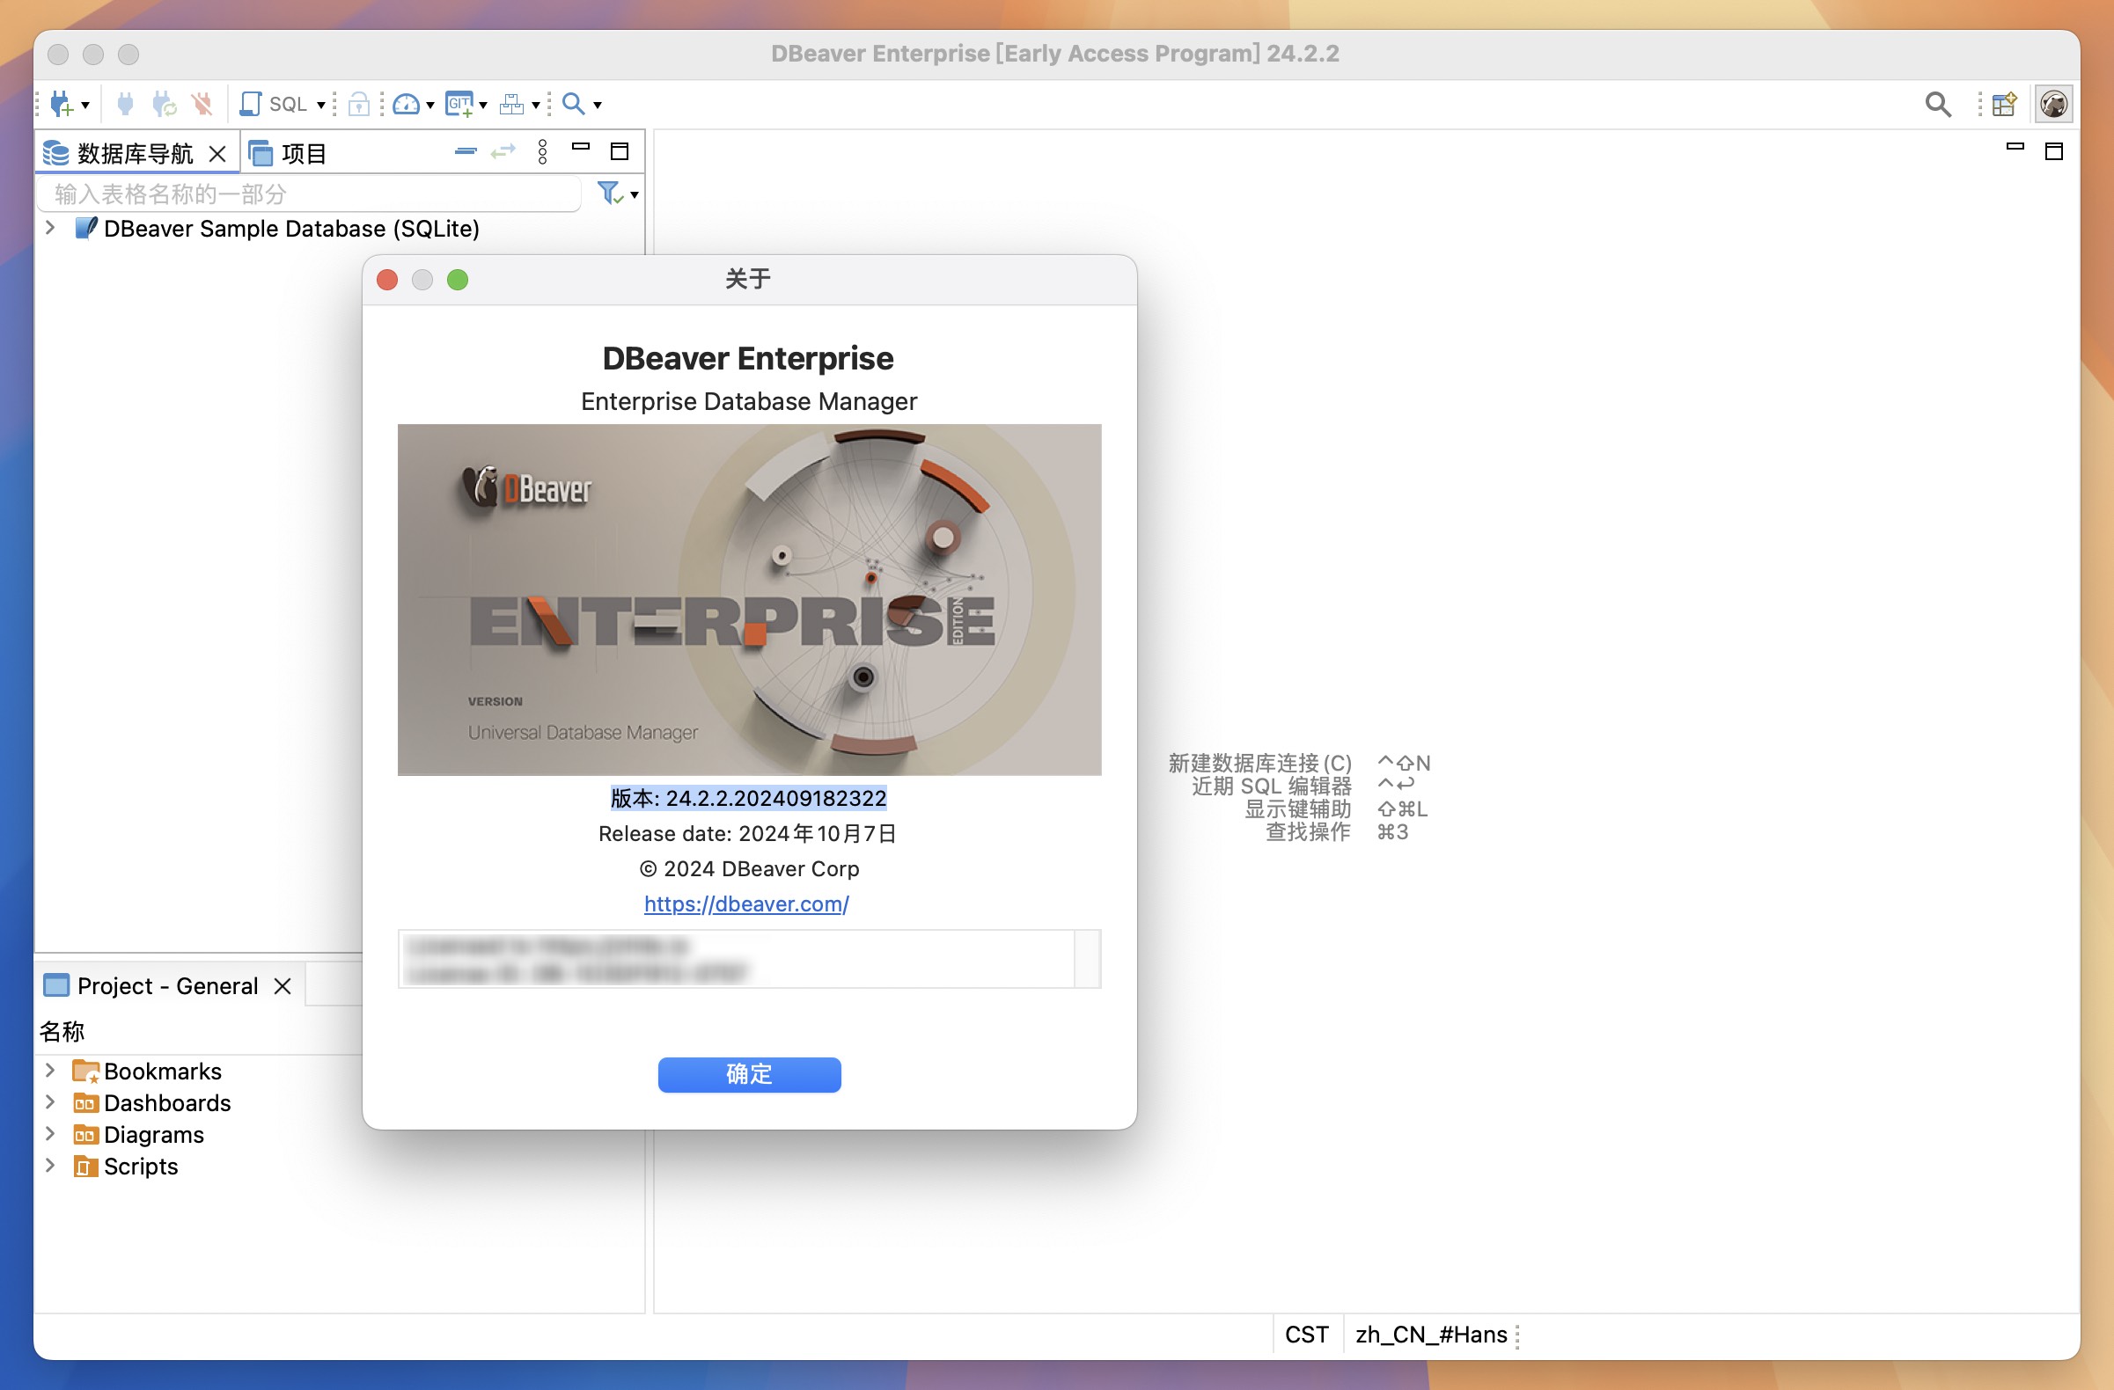Select the Bookmarks folder
The width and height of the screenshot is (2114, 1390).
click(x=147, y=1072)
